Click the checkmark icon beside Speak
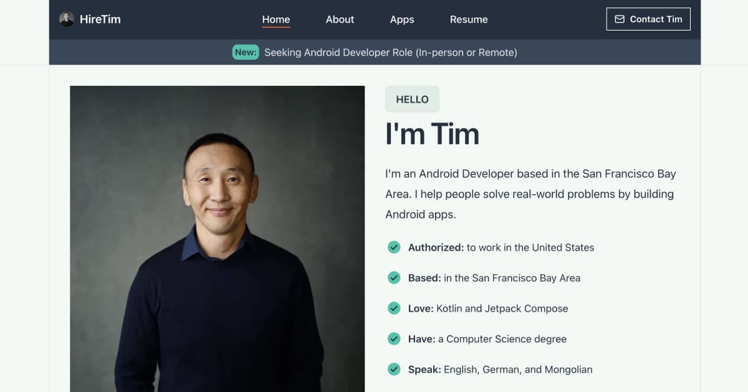 [394, 369]
